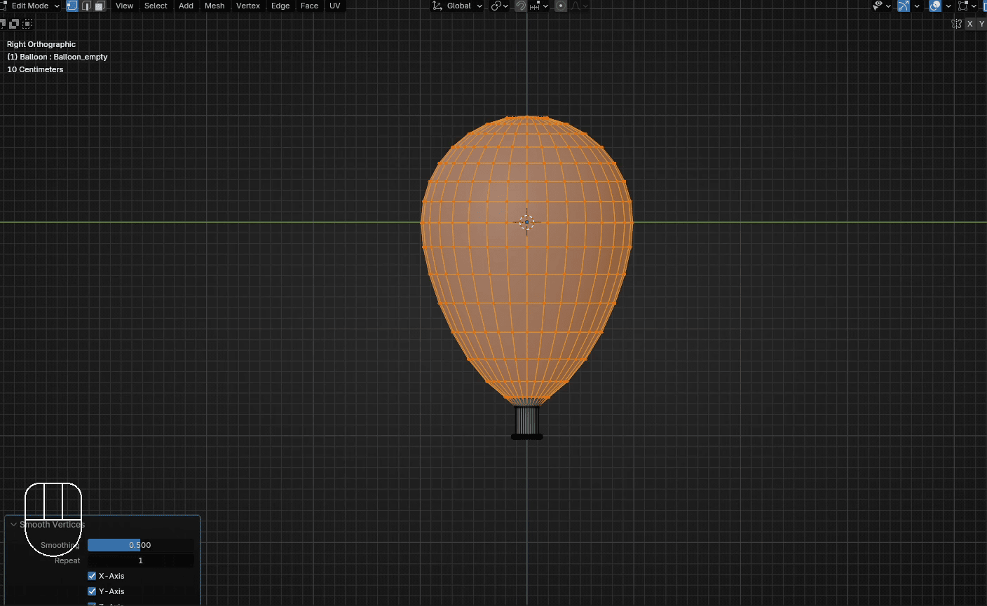Select vertex selection mode icon
The height and width of the screenshot is (606, 987).
[72, 6]
